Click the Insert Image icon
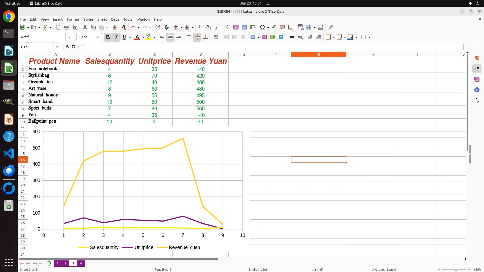Image resolution: width=484 pixels, height=272 pixels. [x=236, y=27]
